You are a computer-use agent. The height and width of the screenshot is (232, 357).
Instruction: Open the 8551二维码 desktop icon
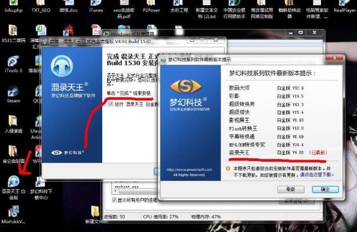pos(13,31)
